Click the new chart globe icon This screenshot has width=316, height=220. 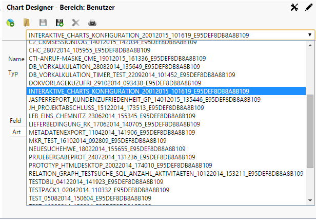pos(10,23)
